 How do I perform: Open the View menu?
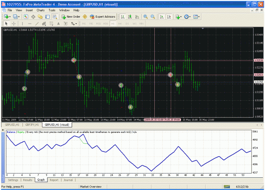pyautogui.click(x=19, y=10)
